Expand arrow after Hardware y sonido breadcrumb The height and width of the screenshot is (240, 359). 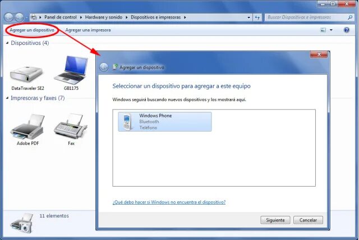point(127,17)
